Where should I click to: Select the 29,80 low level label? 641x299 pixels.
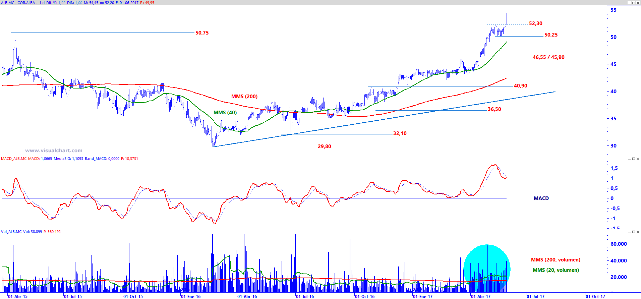(x=325, y=146)
